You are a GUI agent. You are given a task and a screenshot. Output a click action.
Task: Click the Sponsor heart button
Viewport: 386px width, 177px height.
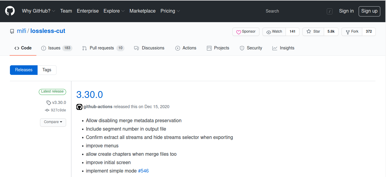coord(246,32)
